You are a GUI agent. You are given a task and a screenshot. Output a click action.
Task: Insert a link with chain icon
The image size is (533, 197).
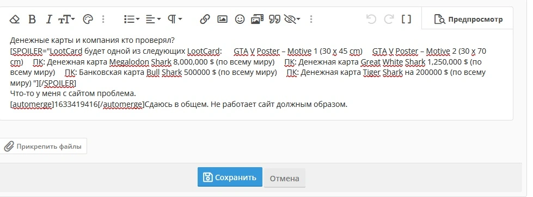click(205, 20)
